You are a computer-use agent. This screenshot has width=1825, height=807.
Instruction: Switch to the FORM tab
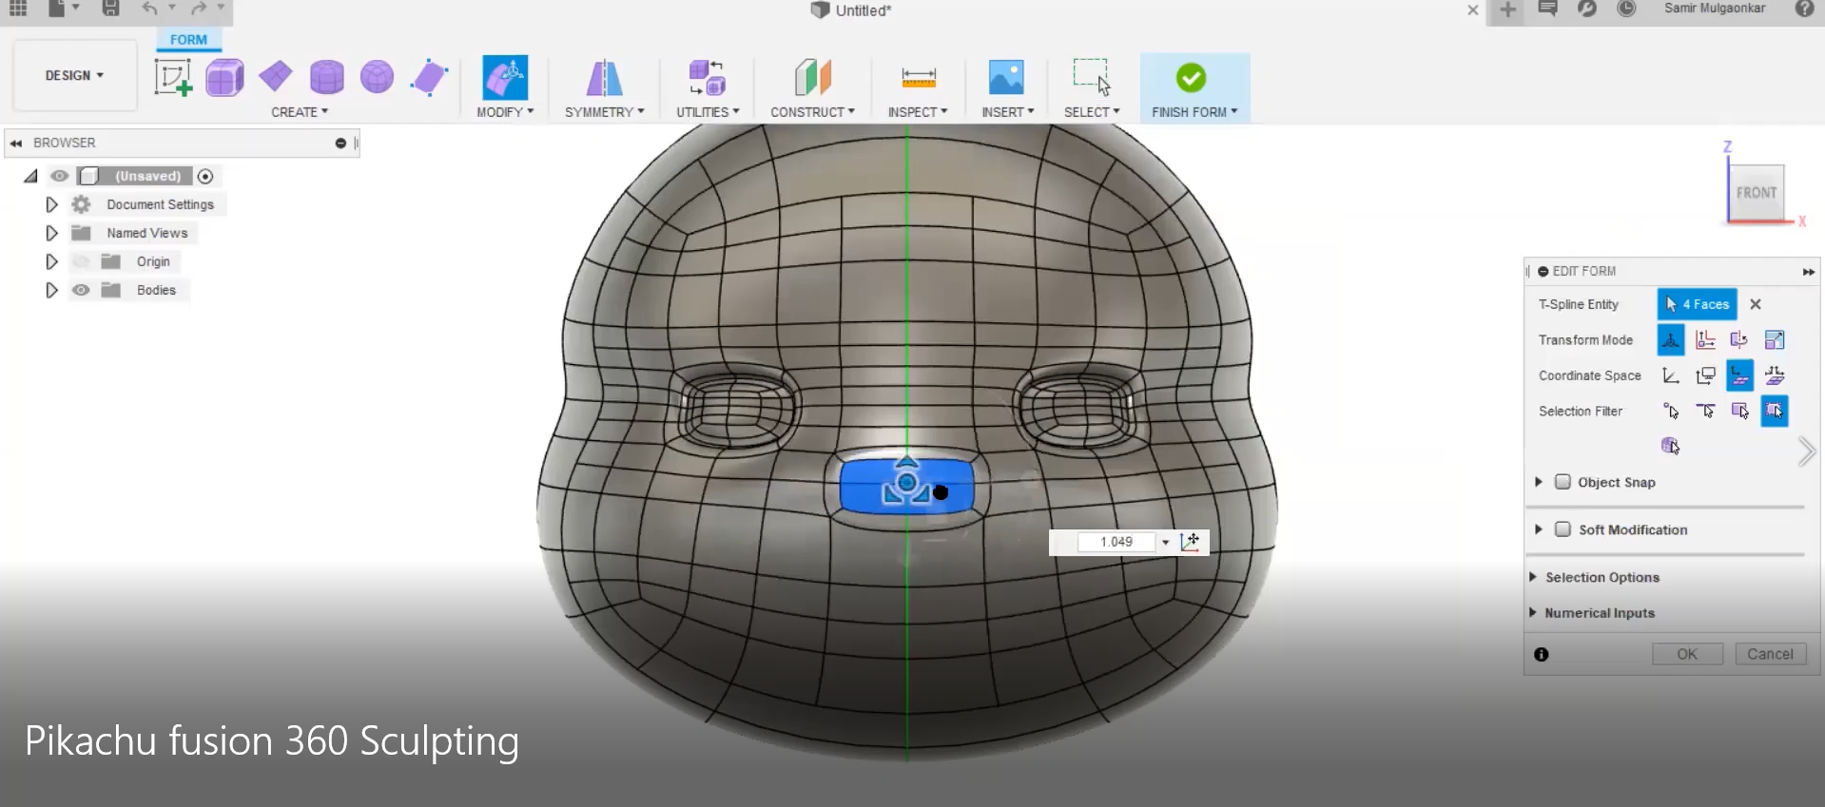[188, 40]
